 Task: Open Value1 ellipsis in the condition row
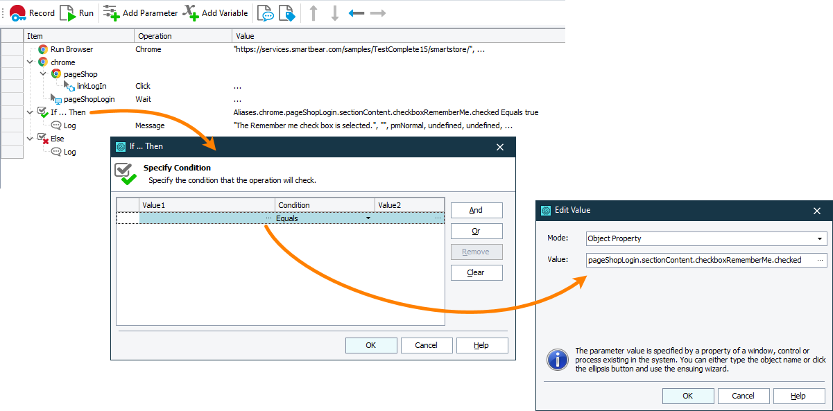(x=269, y=218)
